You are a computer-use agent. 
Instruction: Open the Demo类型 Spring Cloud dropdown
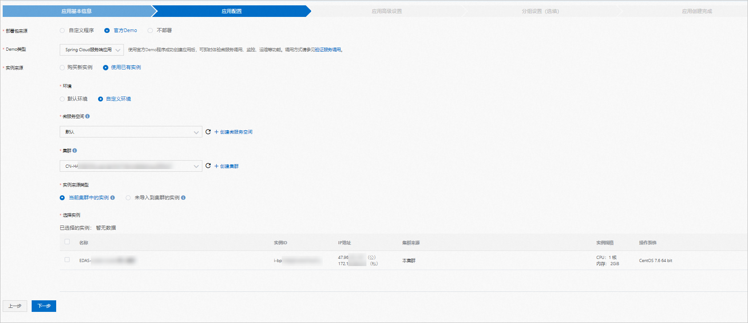pyautogui.click(x=91, y=50)
